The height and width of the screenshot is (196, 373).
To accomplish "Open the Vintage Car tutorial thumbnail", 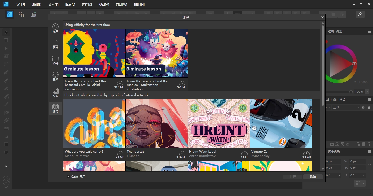I will (281, 123).
